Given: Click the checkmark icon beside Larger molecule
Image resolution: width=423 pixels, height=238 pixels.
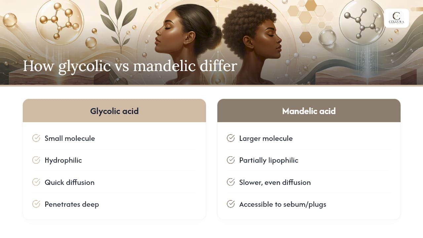Looking at the screenshot, I should [231, 138].
